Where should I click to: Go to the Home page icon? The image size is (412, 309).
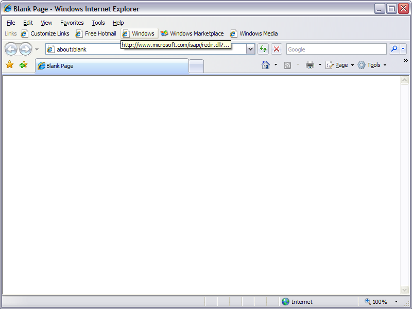click(x=266, y=65)
